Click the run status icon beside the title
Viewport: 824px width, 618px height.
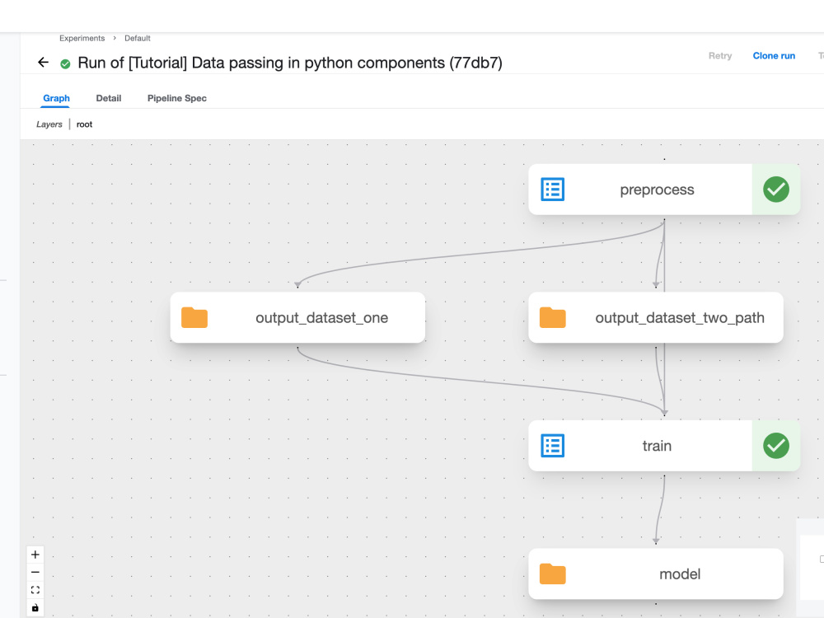pos(64,63)
